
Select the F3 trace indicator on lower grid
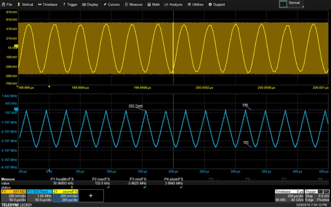click(x=16, y=109)
